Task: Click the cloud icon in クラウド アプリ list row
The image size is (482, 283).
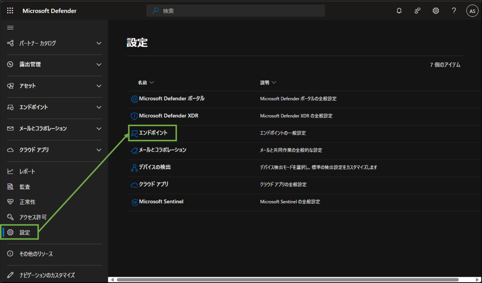Action: click(x=134, y=185)
